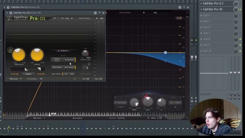Open the Pro-DS Default Setting preset menu
The width and height of the screenshot is (245, 138).
84,18
